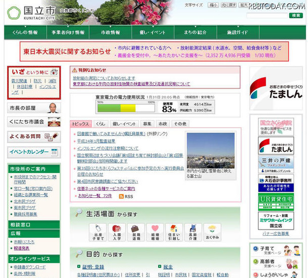The height and width of the screenshot is (278, 308).
Task: Open 職員採用募集 link
Action: pos(25,214)
